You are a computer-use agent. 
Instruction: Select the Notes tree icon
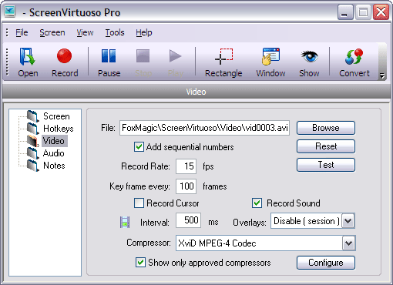[x=33, y=166]
